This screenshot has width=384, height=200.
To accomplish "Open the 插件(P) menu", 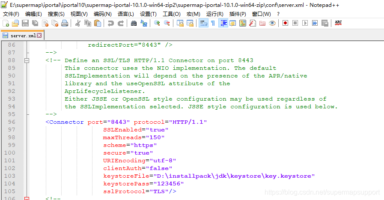I will [x=238, y=14].
